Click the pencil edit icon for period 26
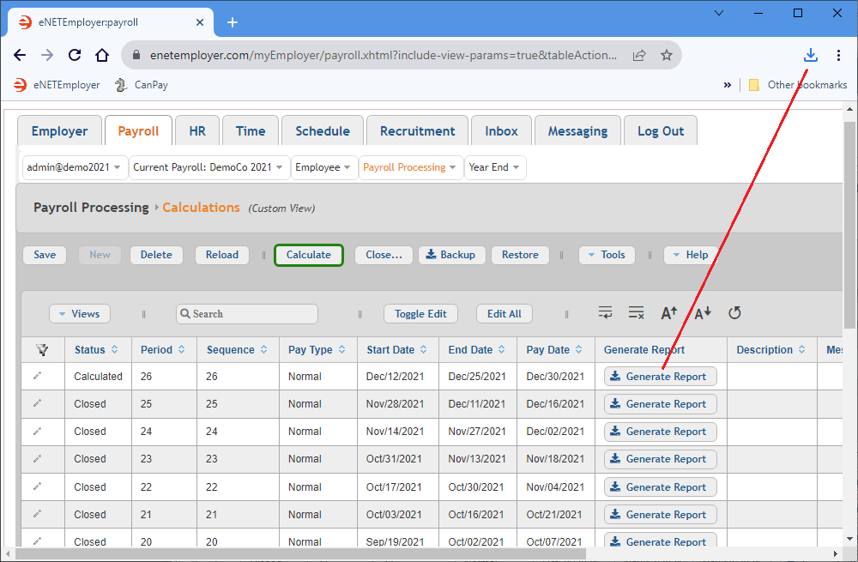The width and height of the screenshot is (858, 562). (x=37, y=376)
